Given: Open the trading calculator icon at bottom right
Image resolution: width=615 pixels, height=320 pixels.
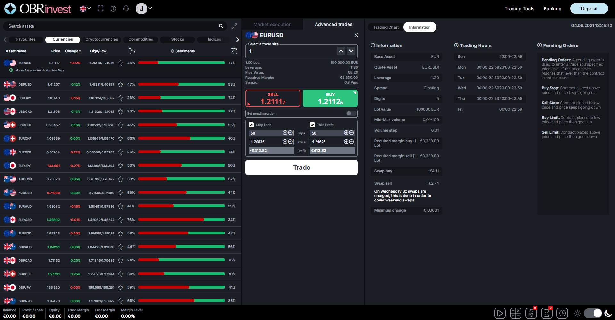Looking at the screenshot, I should click(516, 313).
